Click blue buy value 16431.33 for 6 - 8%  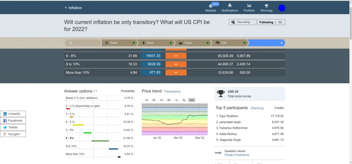[151, 56]
